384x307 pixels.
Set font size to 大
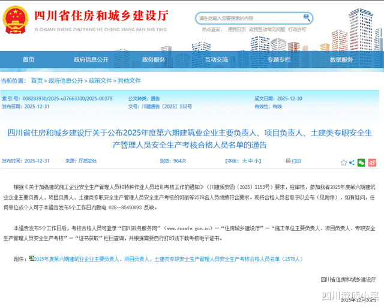pyautogui.click(x=244, y=161)
